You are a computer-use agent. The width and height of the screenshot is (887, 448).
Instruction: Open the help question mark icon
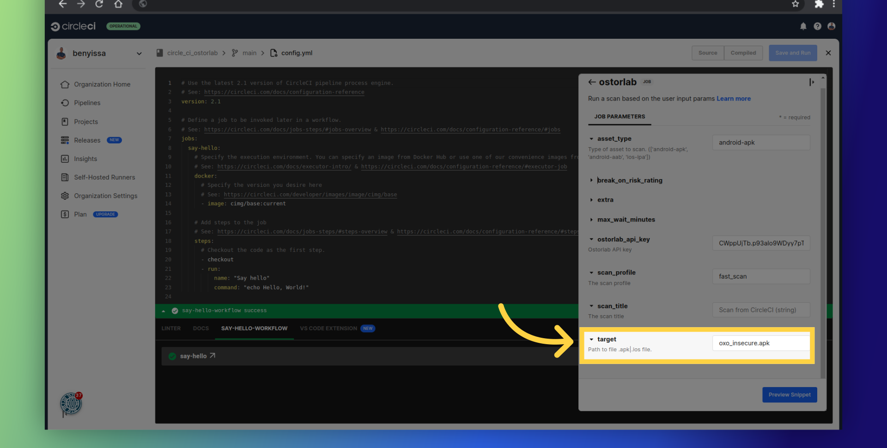[817, 26]
